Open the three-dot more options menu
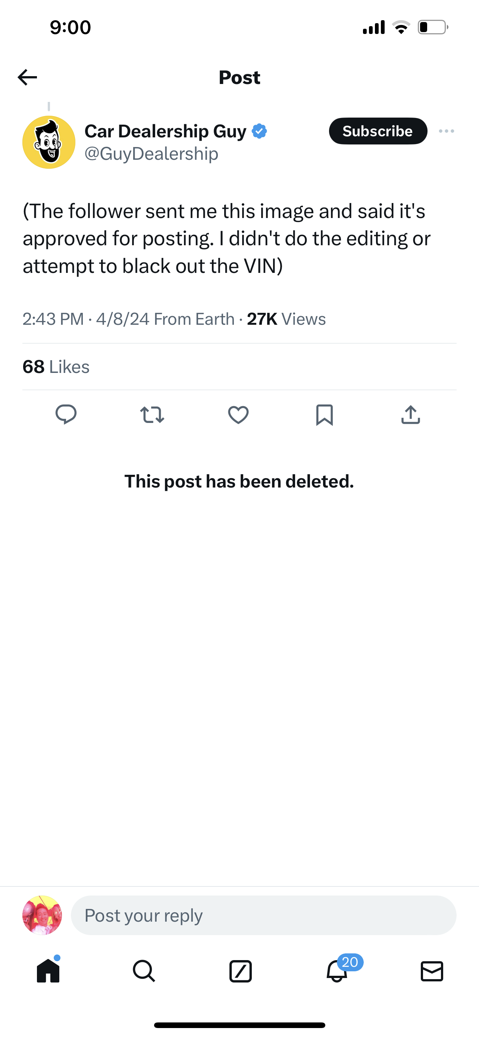This screenshot has height=1037, width=479. pos(447,131)
